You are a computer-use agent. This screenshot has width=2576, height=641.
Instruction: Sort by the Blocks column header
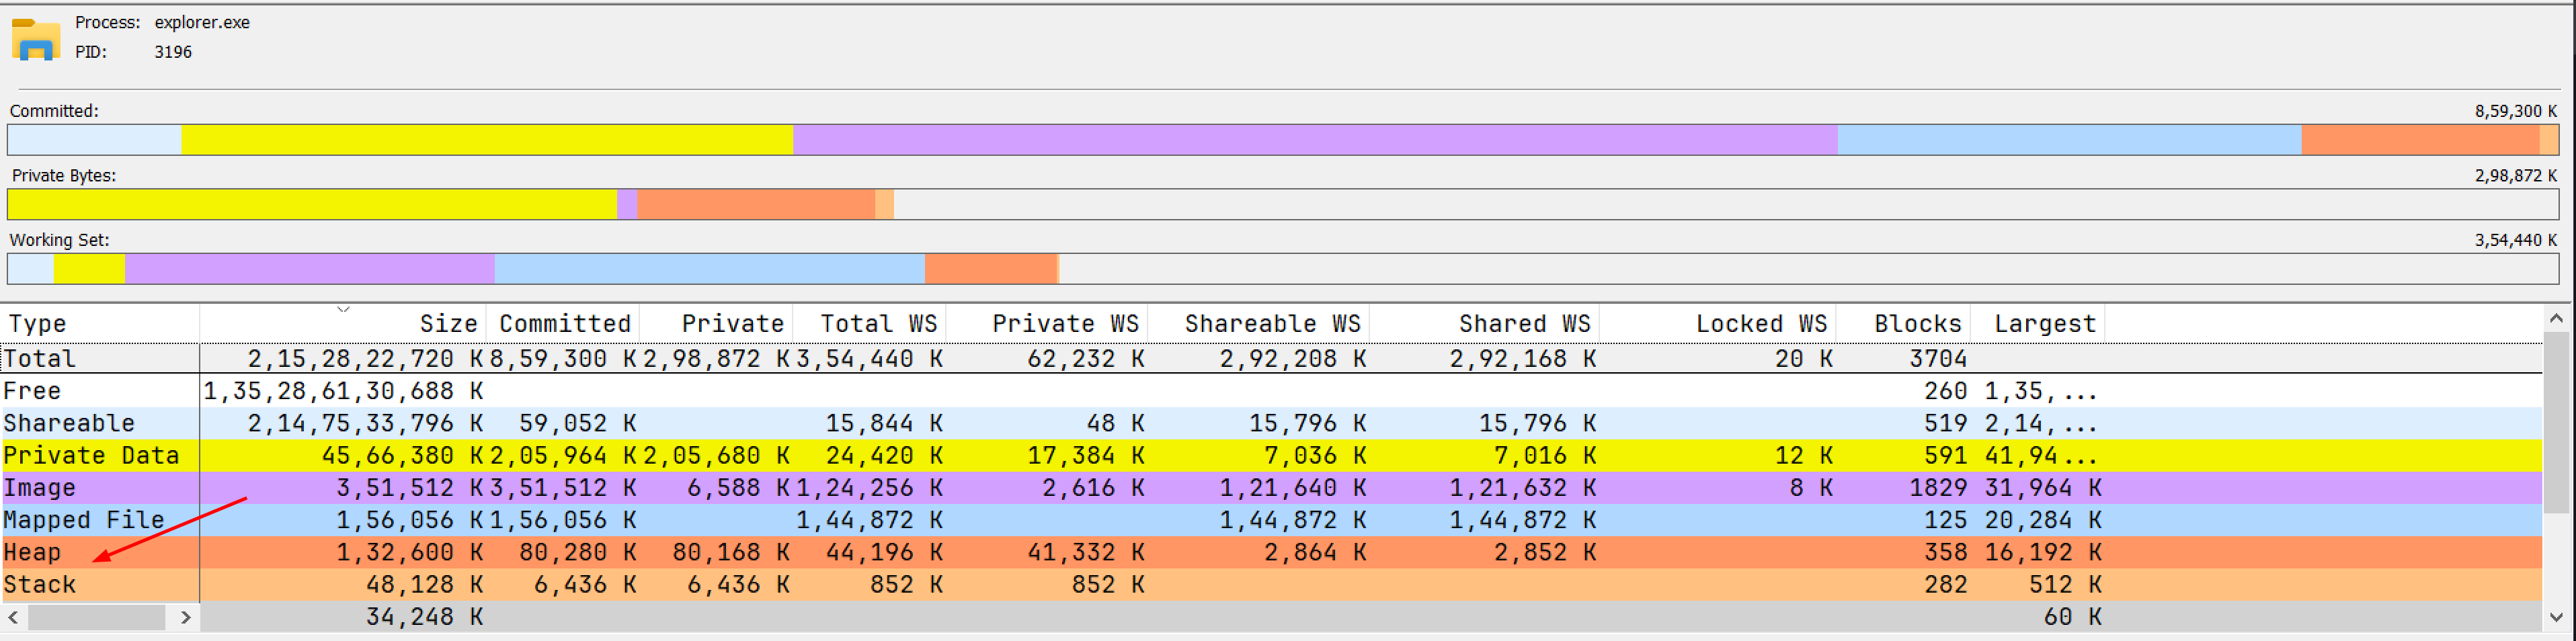(1916, 324)
